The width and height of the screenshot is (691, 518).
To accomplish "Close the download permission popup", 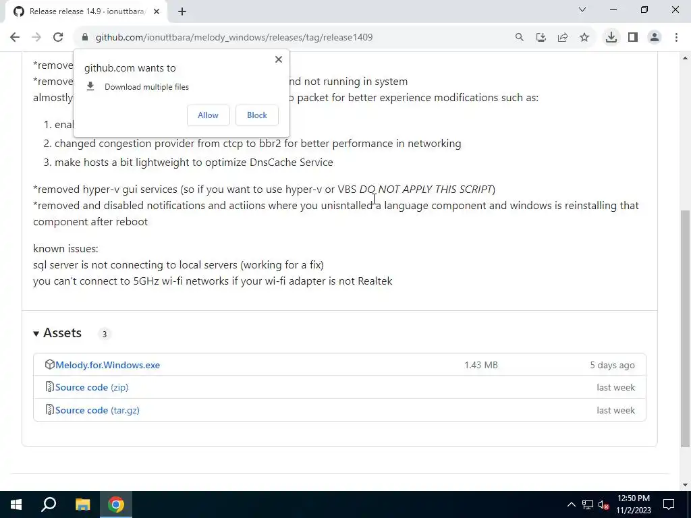I will [279, 59].
